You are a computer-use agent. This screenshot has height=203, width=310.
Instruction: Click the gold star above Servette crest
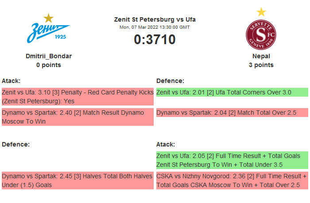pyautogui.click(x=261, y=12)
